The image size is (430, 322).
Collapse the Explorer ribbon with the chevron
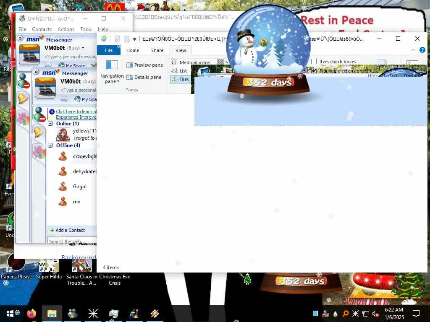413,50
